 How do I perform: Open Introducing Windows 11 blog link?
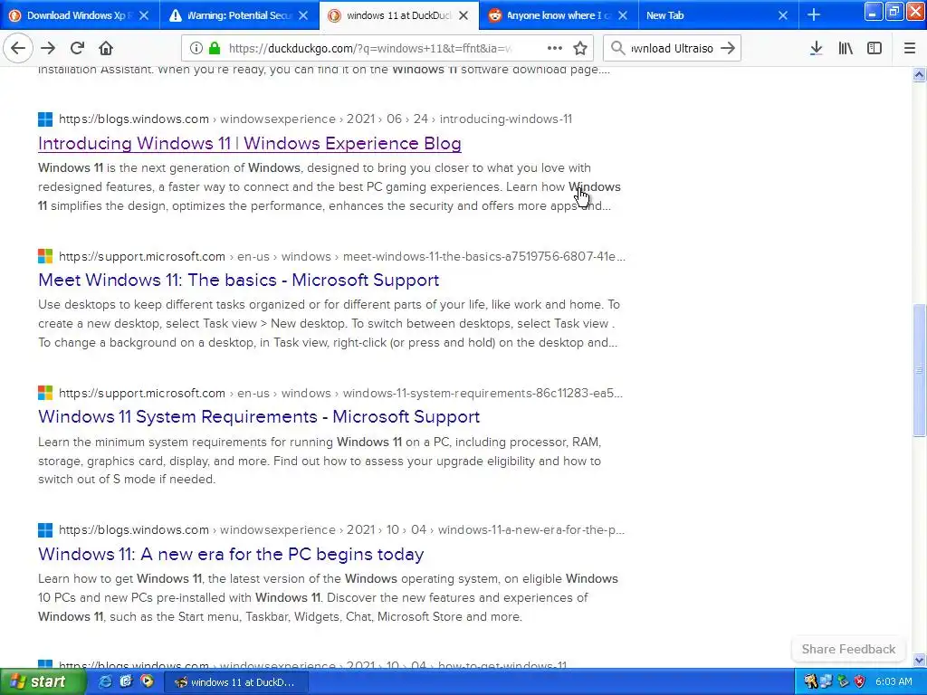click(250, 143)
